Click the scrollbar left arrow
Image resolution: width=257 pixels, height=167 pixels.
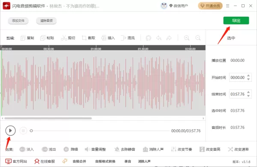[x=3, y=118]
